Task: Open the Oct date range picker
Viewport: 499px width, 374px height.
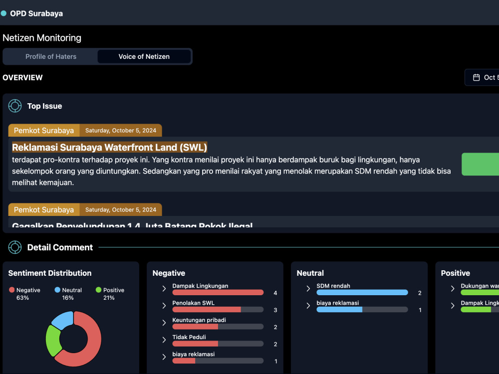Action: [x=482, y=77]
